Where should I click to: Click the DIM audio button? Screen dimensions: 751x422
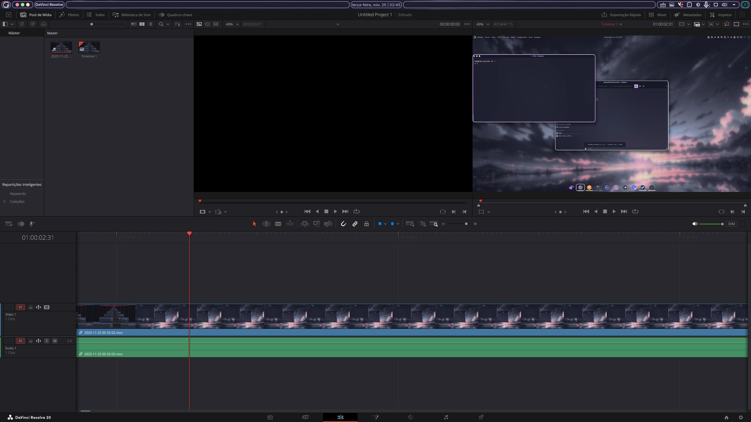(731, 224)
